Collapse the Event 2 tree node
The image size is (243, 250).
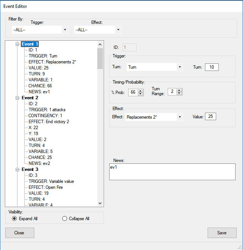[x=17, y=98]
